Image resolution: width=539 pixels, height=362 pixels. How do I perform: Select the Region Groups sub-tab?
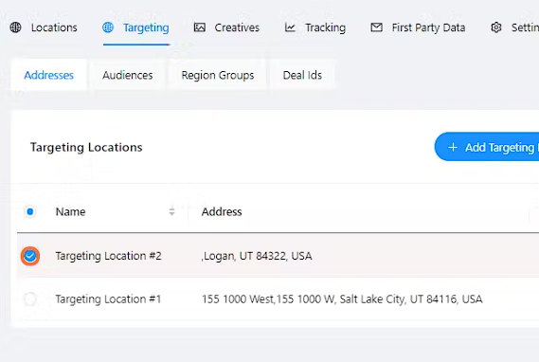[x=218, y=75]
